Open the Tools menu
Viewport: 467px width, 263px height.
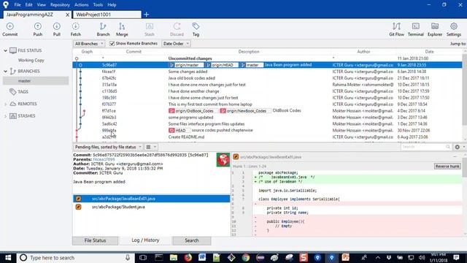point(98,5)
